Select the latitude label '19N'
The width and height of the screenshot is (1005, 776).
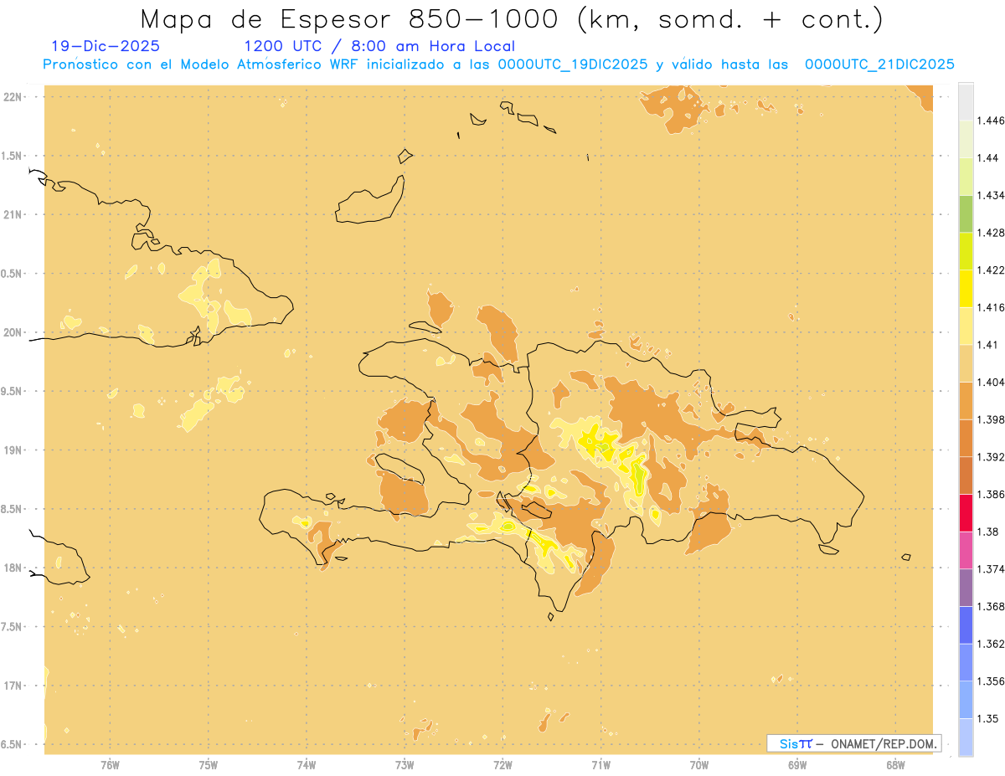point(13,450)
